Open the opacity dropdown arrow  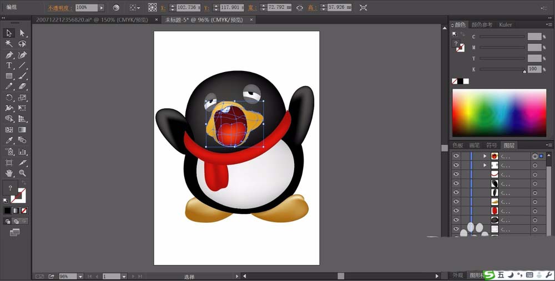coord(102,7)
